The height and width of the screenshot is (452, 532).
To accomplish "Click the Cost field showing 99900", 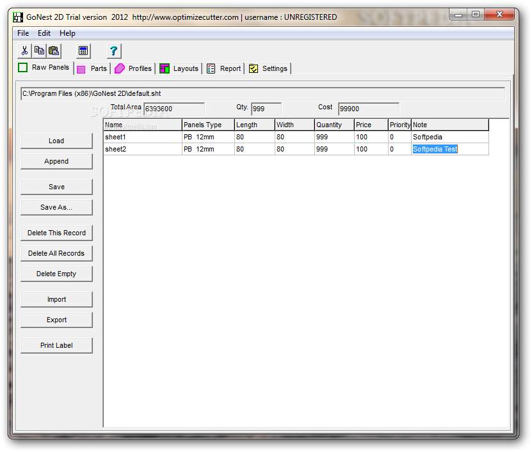I will coord(369,109).
